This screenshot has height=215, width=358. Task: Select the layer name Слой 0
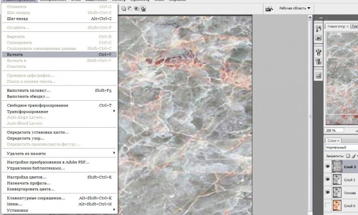pos(350,205)
